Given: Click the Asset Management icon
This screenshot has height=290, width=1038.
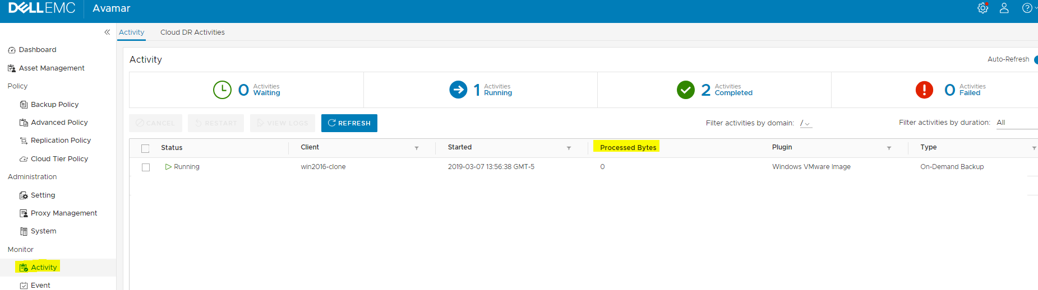Looking at the screenshot, I should (x=12, y=68).
